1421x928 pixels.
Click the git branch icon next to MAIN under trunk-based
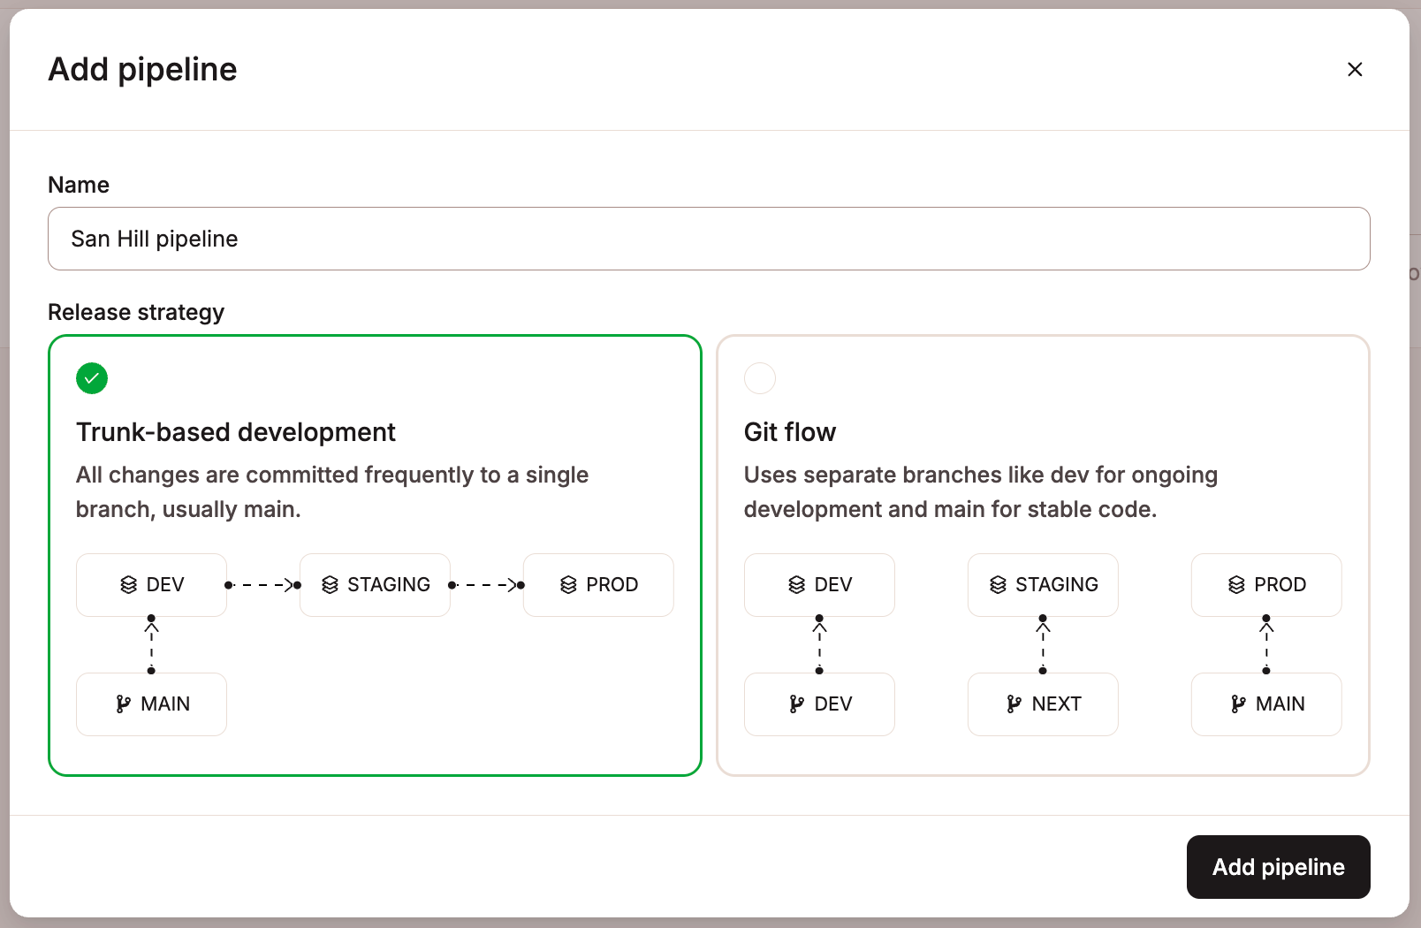click(x=124, y=704)
